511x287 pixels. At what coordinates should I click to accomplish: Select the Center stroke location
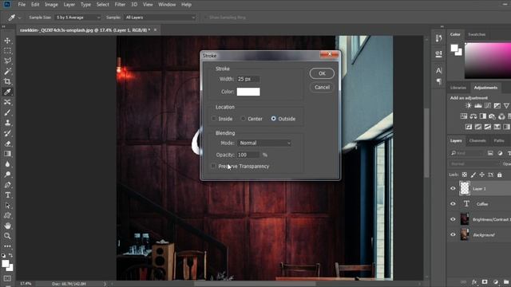243,119
